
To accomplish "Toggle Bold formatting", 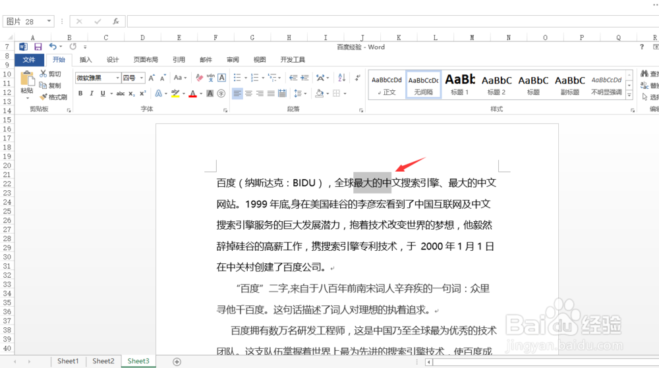I will click(80, 93).
